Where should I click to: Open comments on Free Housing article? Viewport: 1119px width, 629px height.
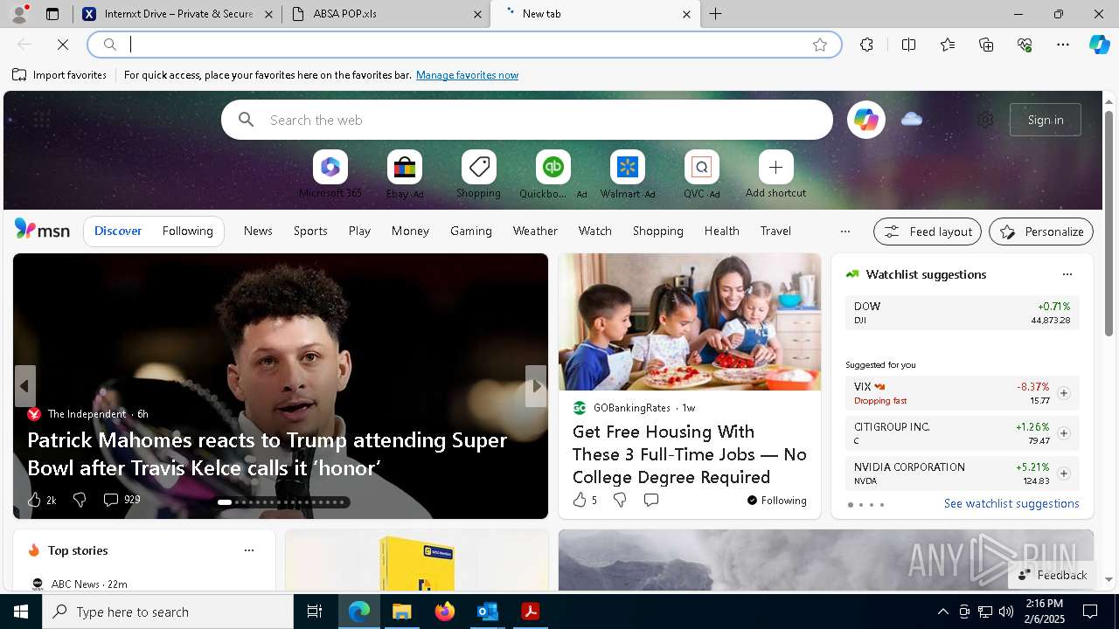click(651, 500)
